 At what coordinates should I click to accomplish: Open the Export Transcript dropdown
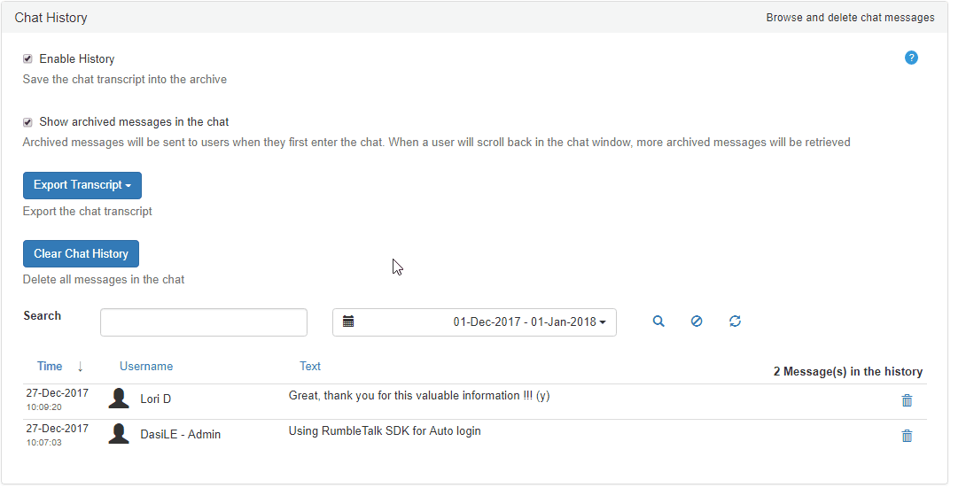coord(82,185)
